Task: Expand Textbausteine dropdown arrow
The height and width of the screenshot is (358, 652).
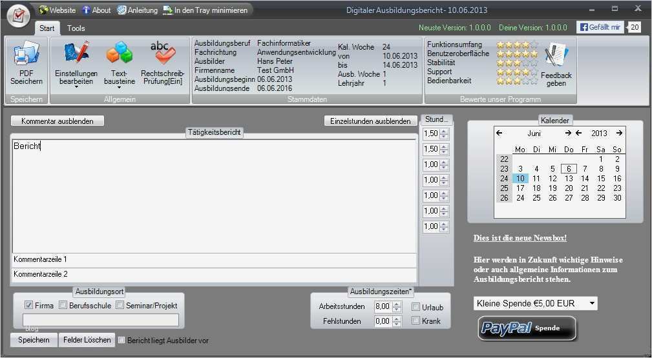Action: tap(120, 87)
